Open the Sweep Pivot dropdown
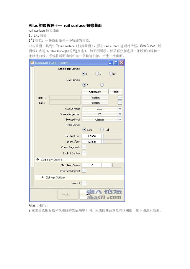The height and width of the screenshot is (269, 190). coord(102,120)
